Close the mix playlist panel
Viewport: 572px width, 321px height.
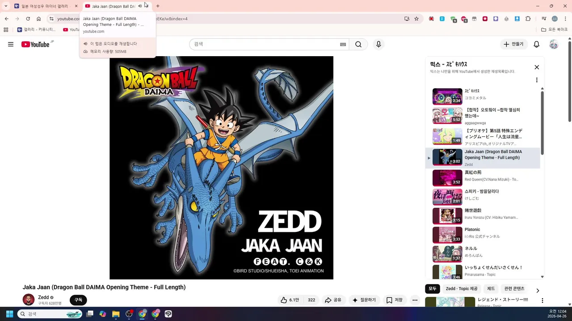point(537,67)
